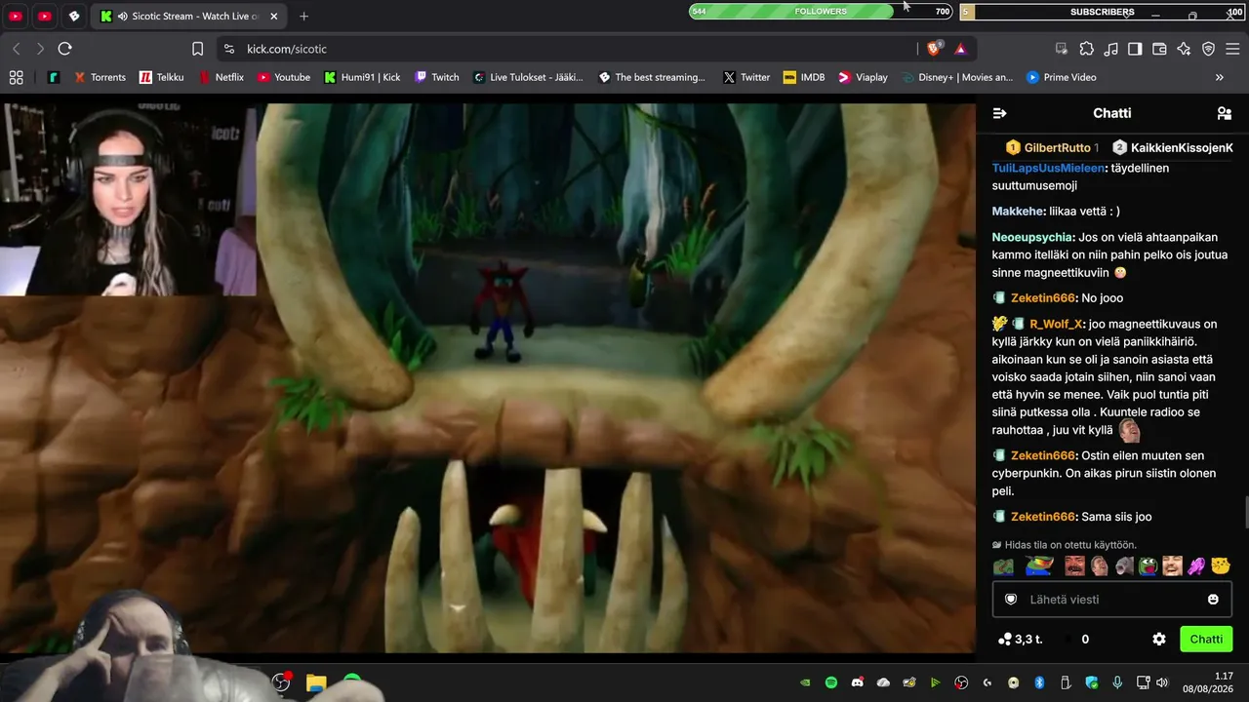Image resolution: width=1249 pixels, height=702 pixels.
Task: Show all bookmarks overflow chevron
Action: [x=1219, y=77]
